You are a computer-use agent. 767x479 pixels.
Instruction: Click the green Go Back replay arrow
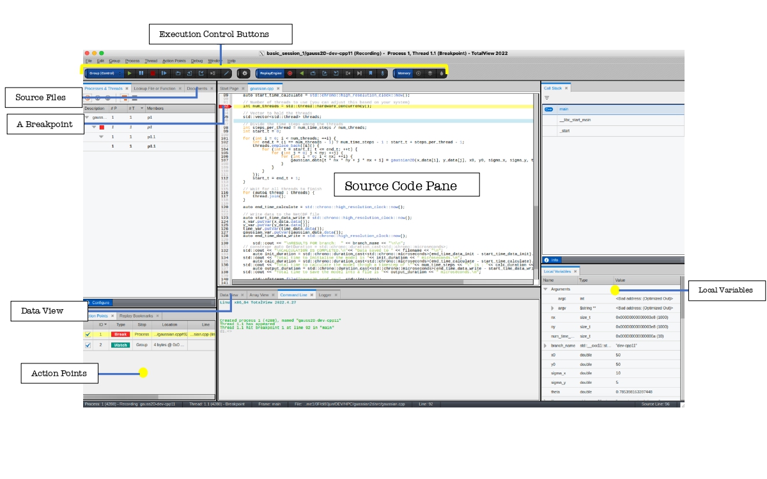[x=302, y=73]
